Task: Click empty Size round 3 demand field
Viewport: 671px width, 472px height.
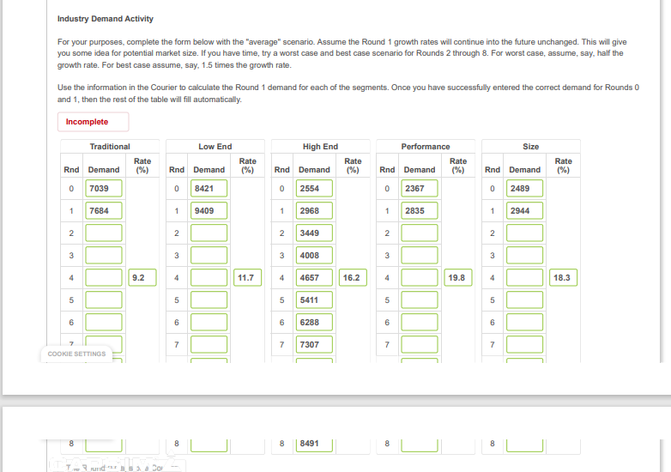Action: tap(524, 255)
